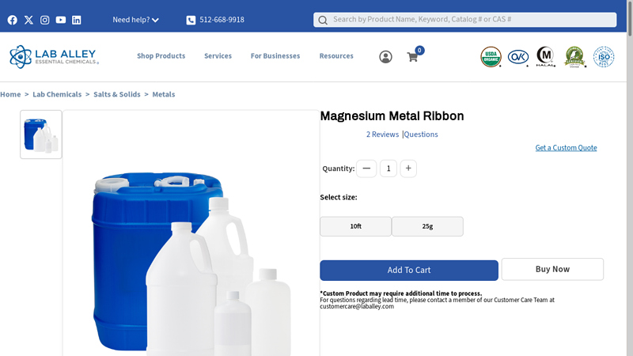Click the search magnifier icon
This screenshot has height=356, width=633.
click(x=323, y=21)
